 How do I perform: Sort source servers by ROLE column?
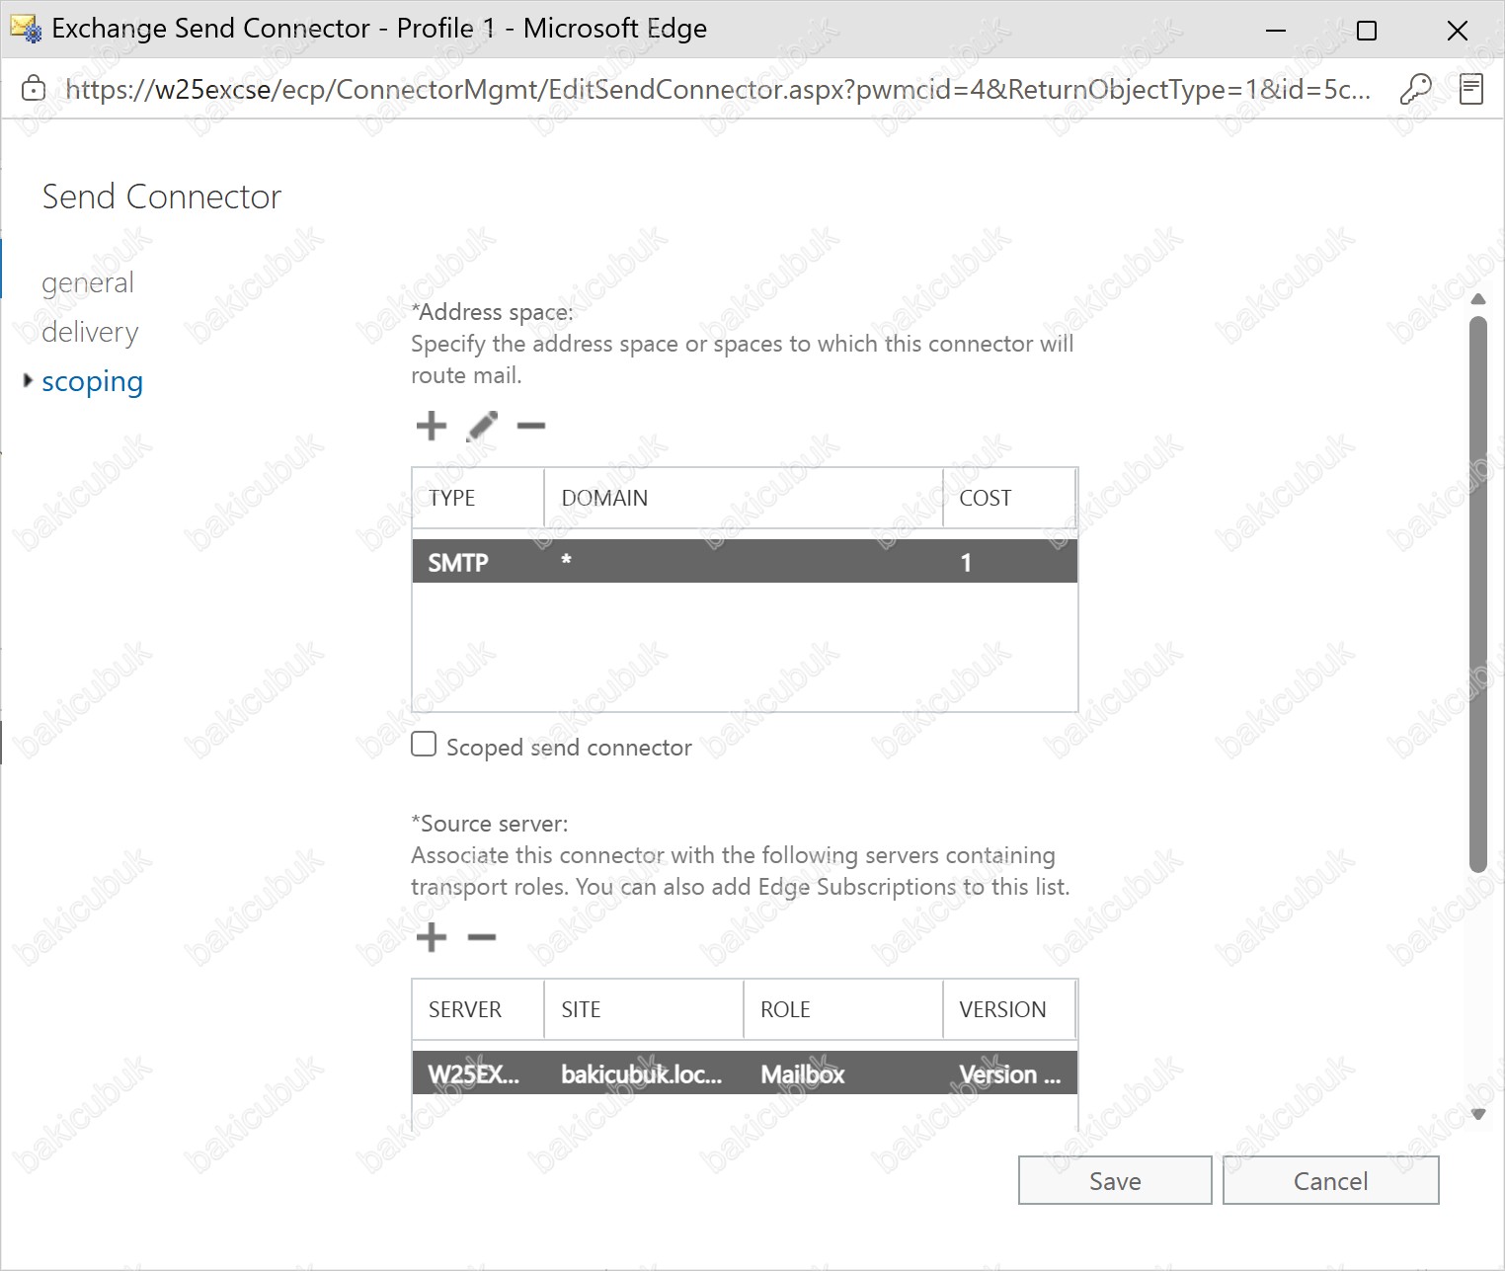coord(843,1009)
